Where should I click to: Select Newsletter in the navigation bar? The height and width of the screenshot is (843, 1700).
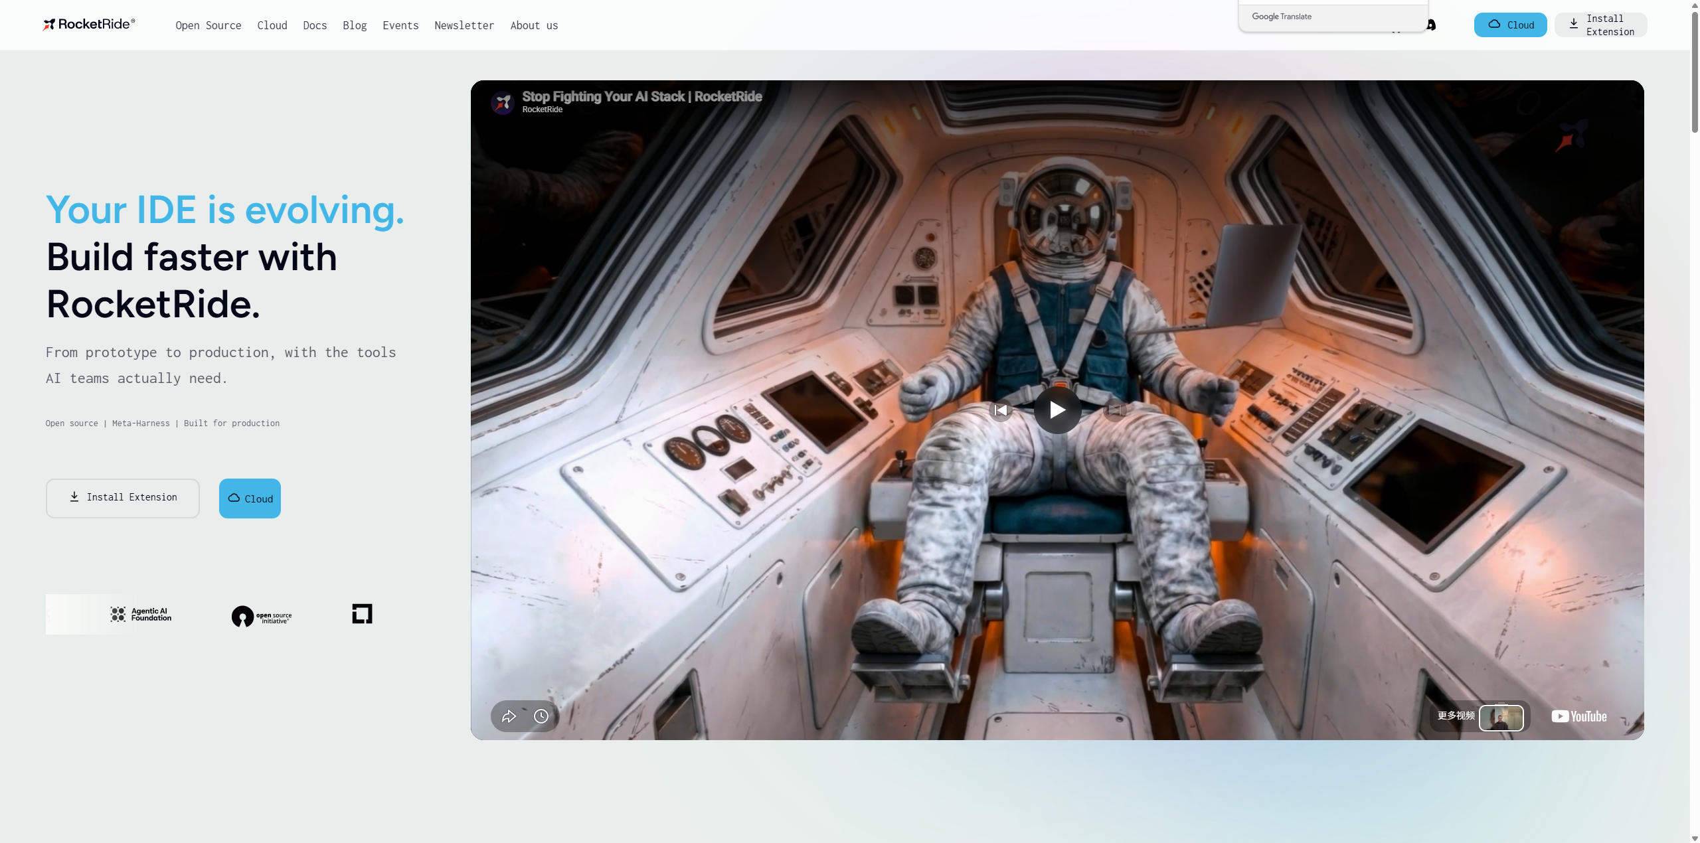point(464,25)
